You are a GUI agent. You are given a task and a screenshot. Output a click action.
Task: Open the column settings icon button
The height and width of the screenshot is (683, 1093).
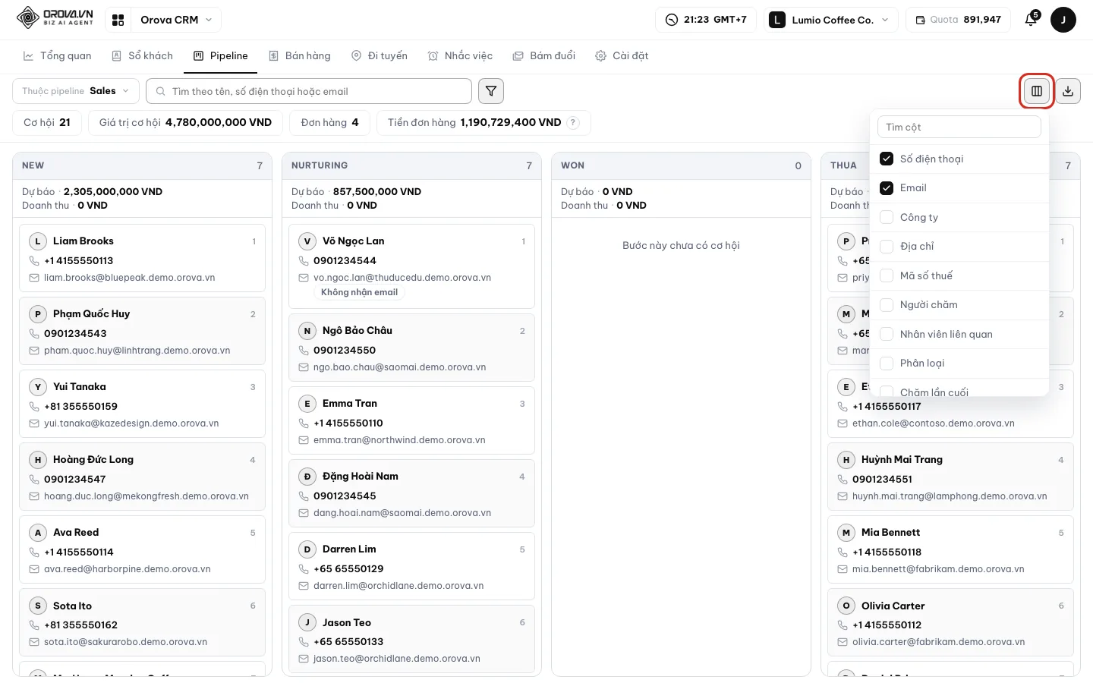tap(1037, 91)
